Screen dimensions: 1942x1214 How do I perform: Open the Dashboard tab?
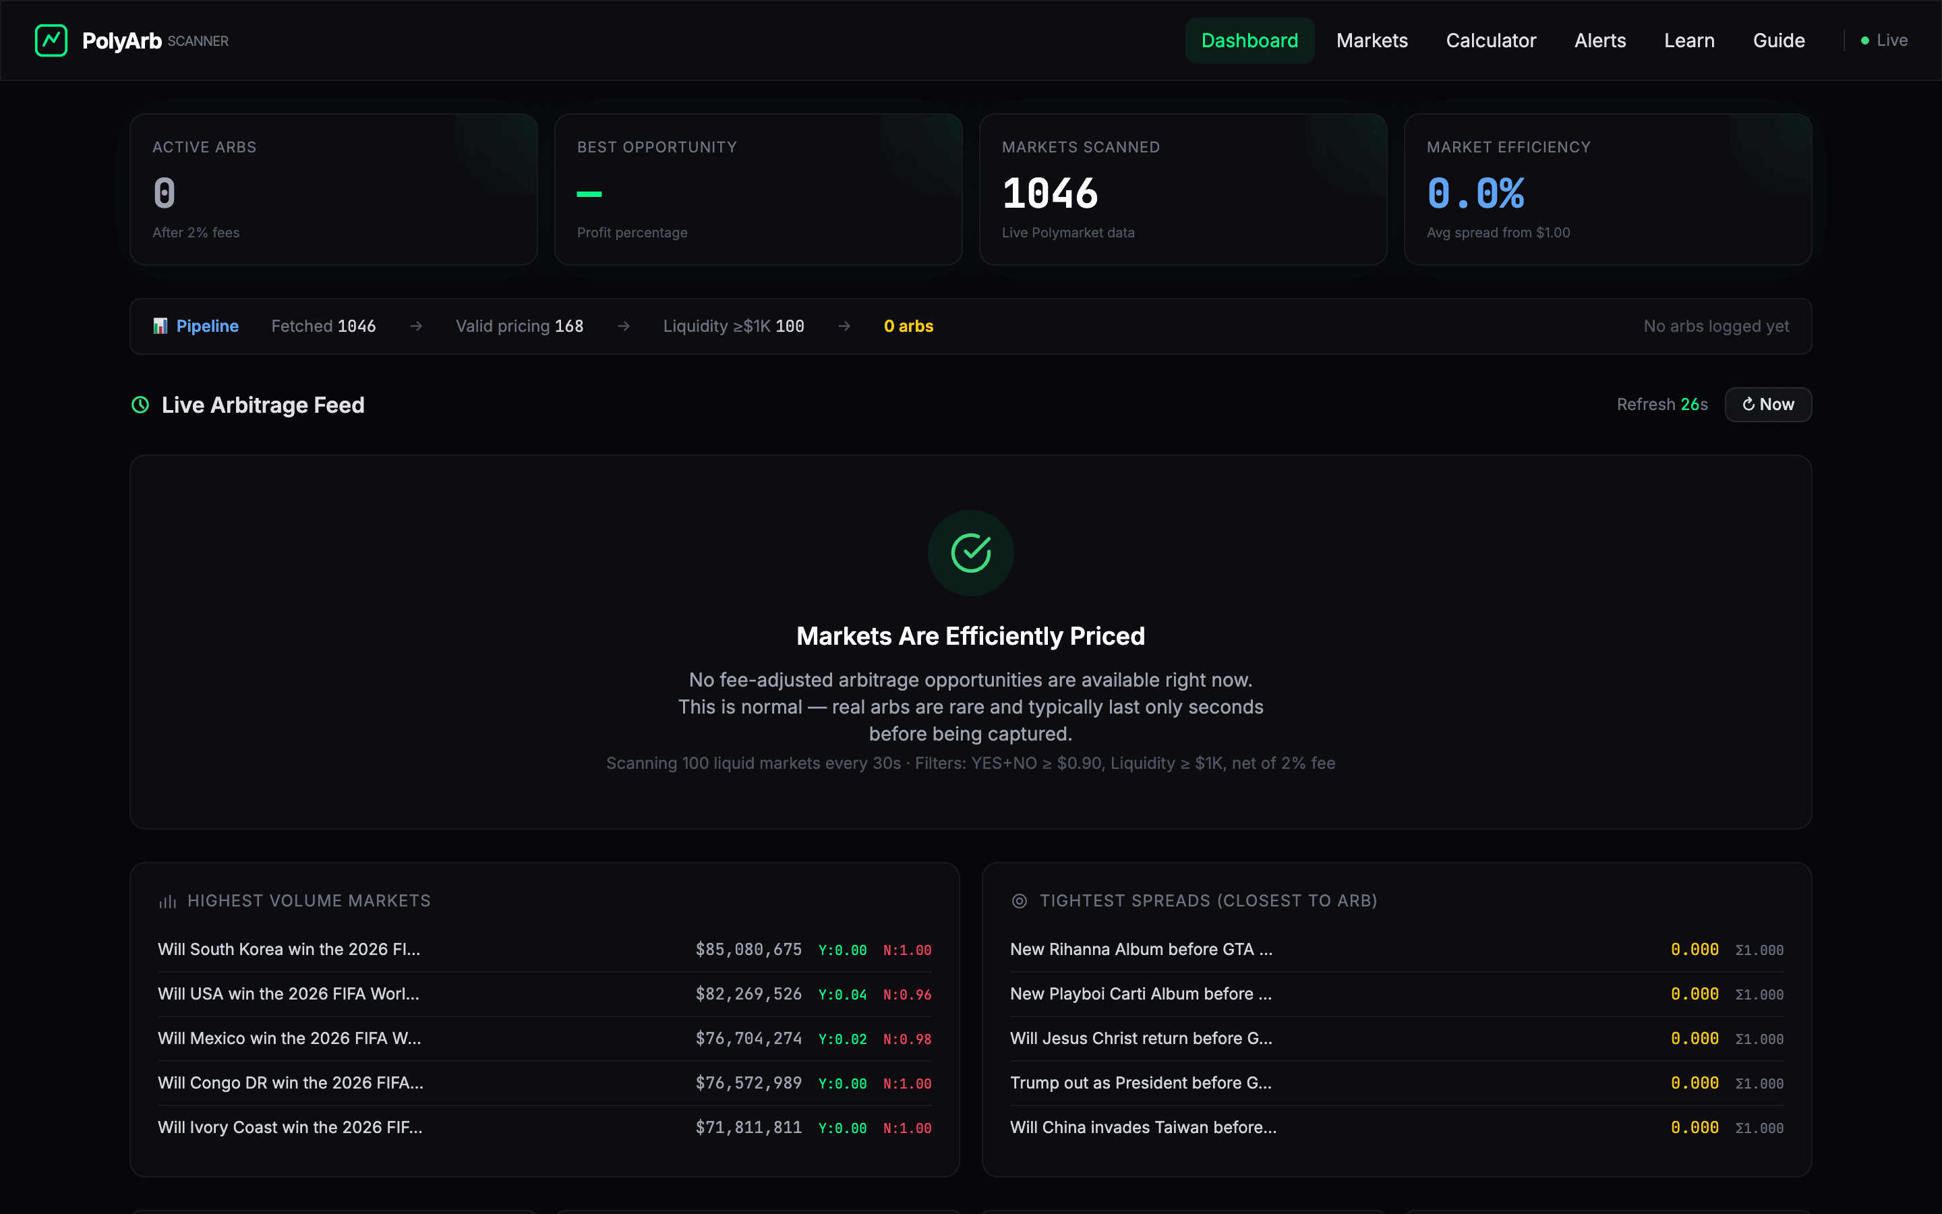pyautogui.click(x=1249, y=40)
